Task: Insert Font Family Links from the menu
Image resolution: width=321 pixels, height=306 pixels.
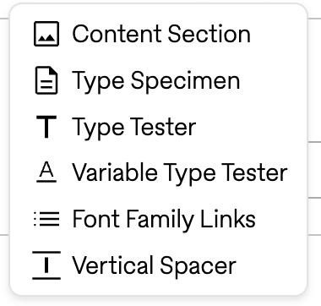Action: tap(159, 219)
